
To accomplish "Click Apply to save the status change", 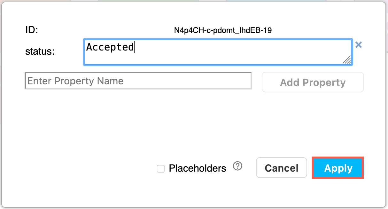I will [x=338, y=168].
